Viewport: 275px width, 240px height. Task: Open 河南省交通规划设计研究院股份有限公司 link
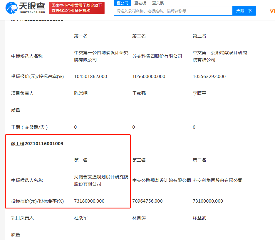[x=101, y=181]
